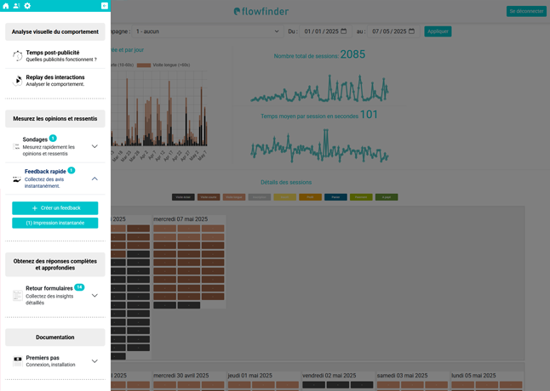Click the 'samedi 03 mai 2025' column header
The width and height of the screenshot is (550, 391).
pyautogui.click(x=403, y=375)
